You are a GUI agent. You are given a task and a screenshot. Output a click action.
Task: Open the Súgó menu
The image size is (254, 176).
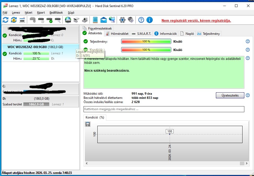[x=71, y=13]
